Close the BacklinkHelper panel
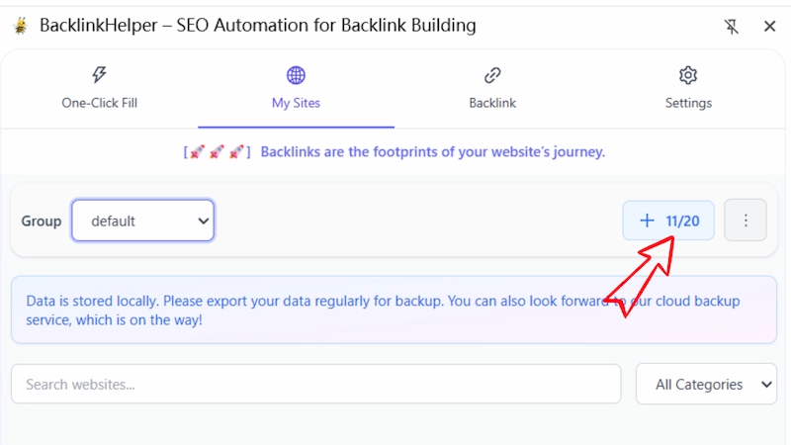Viewport: 791px width, 445px height. point(769,27)
